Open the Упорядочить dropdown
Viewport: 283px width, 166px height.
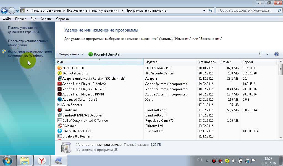(x=71, y=54)
